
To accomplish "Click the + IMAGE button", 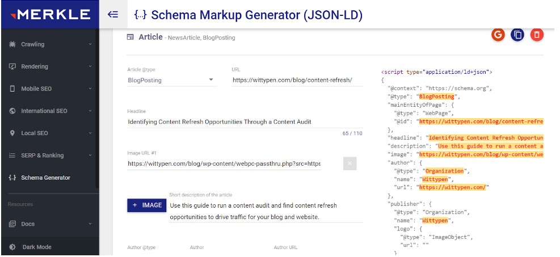I will click(147, 205).
